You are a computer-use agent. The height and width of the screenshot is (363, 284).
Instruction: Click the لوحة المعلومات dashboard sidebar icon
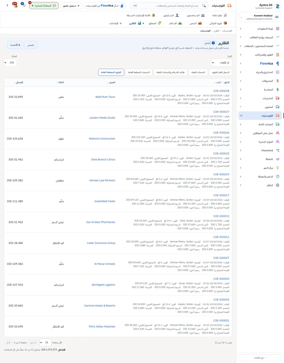click(x=277, y=29)
